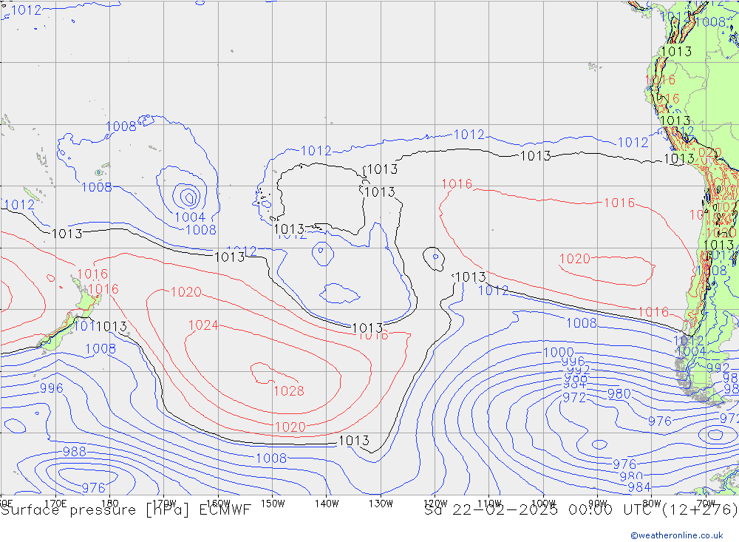Click the 'Surface pressure [hPa] ECMWF' title
Screen dimensions: 739x542
click(126, 510)
